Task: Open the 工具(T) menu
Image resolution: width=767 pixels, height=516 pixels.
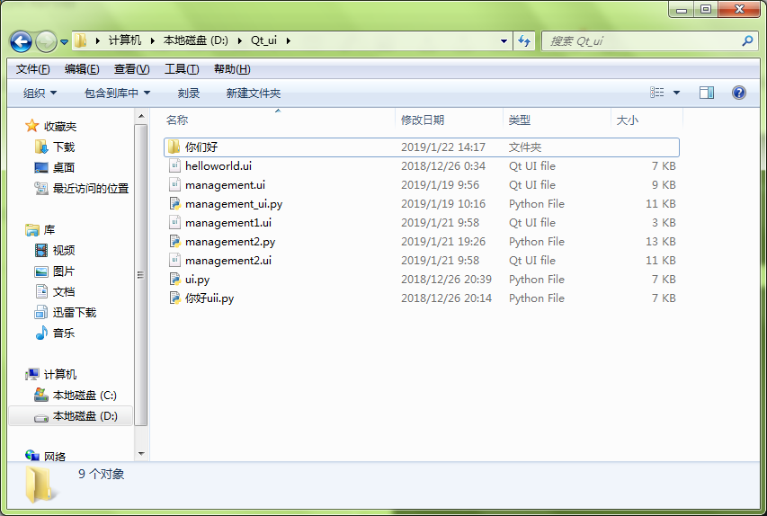Action: click(x=182, y=69)
